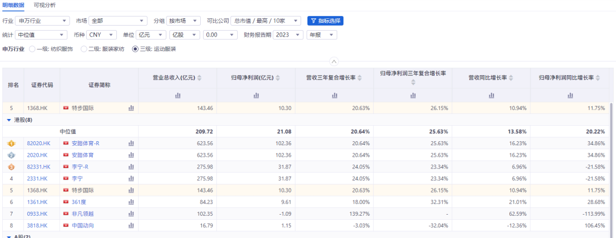Click bar chart icon in 安踏体育-R row
Viewport: 616px width, 238px height.
(131, 143)
